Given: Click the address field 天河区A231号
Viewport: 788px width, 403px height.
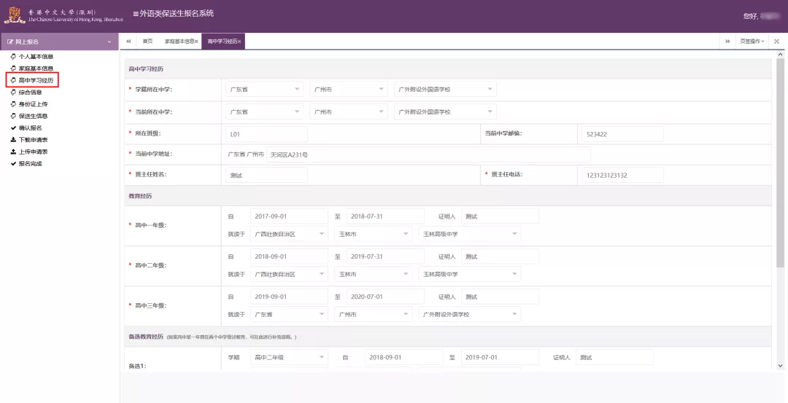Looking at the screenshot, I should pos(428,154).
